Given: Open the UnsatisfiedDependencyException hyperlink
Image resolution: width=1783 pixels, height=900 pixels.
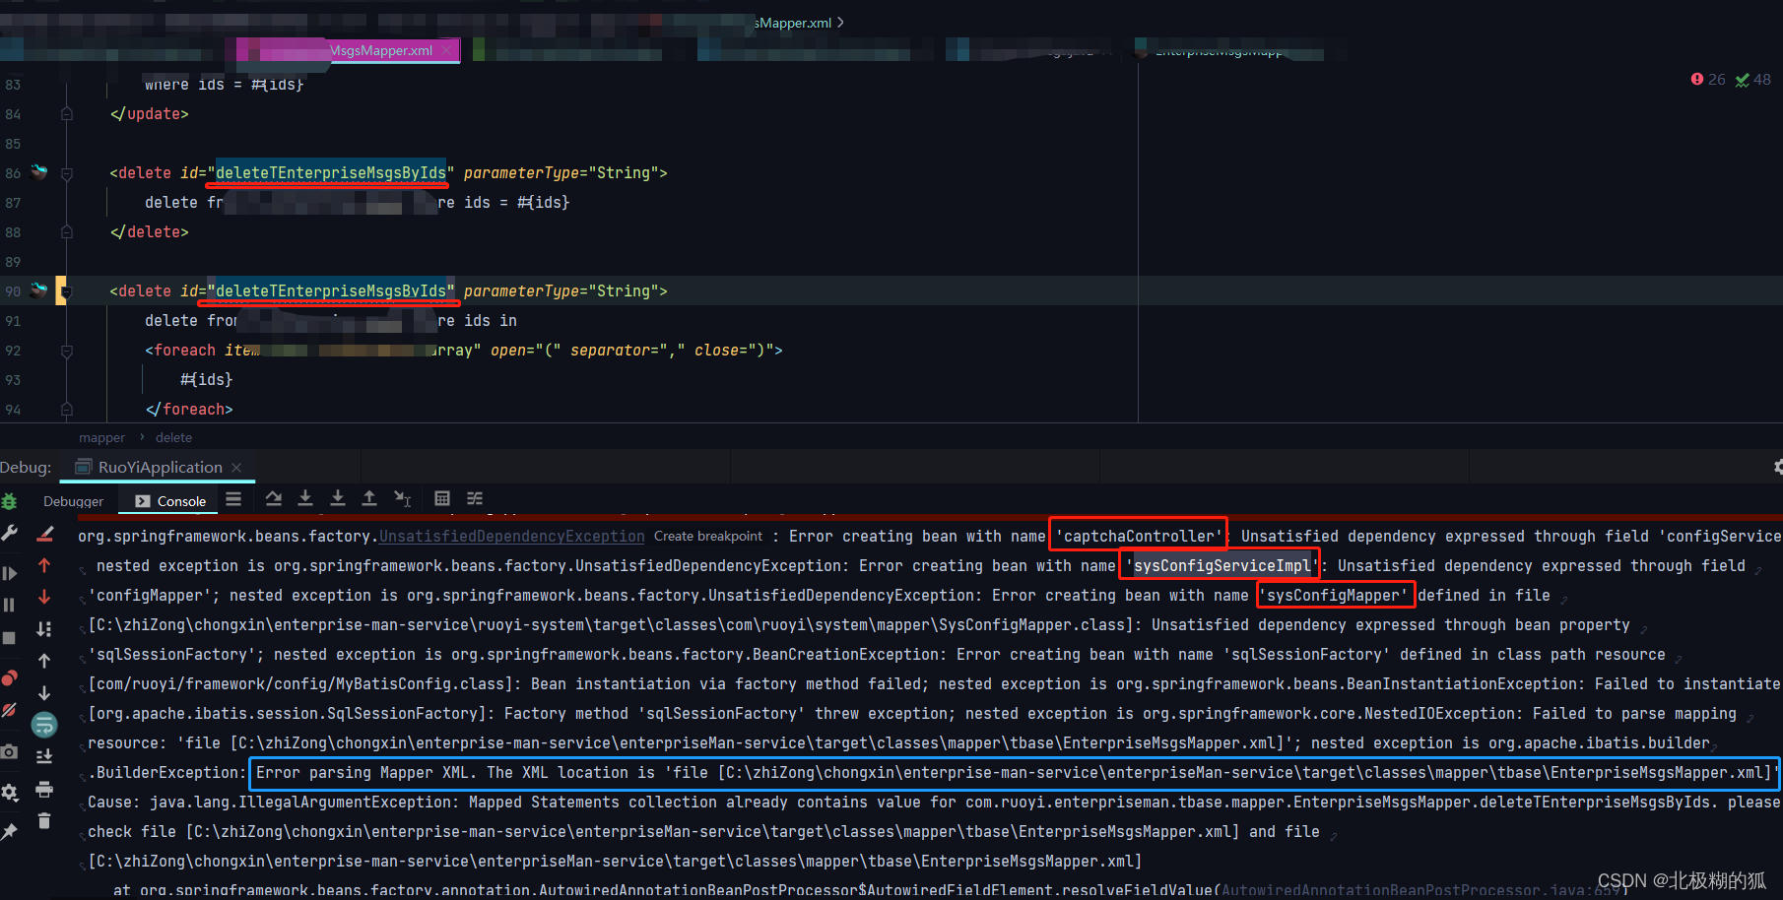Looking at the screenshot, I should [511, 536].
